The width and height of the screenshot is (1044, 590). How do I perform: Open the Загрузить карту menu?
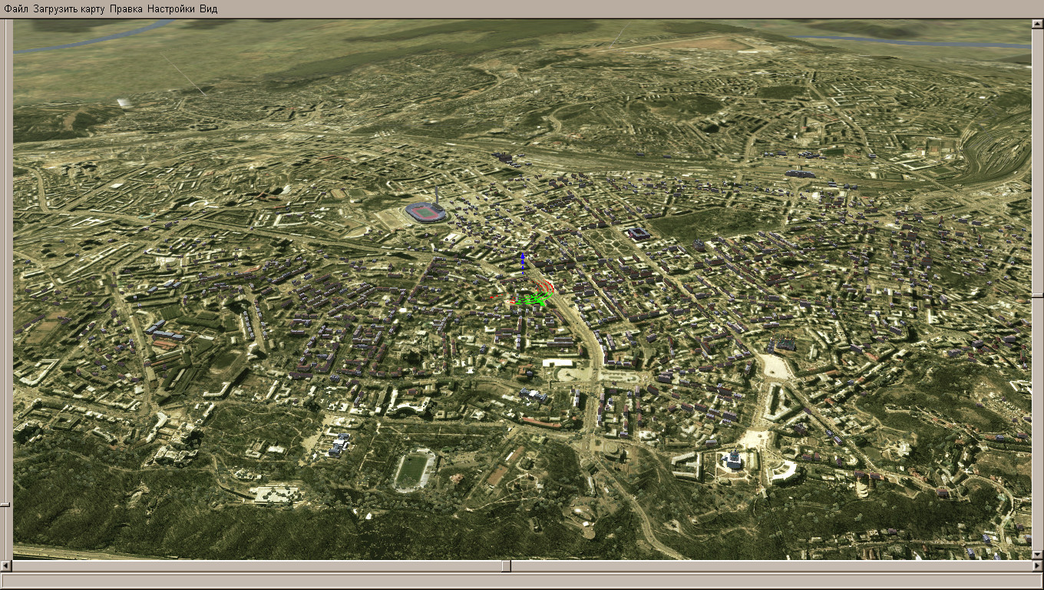click(x=69, y=9)
